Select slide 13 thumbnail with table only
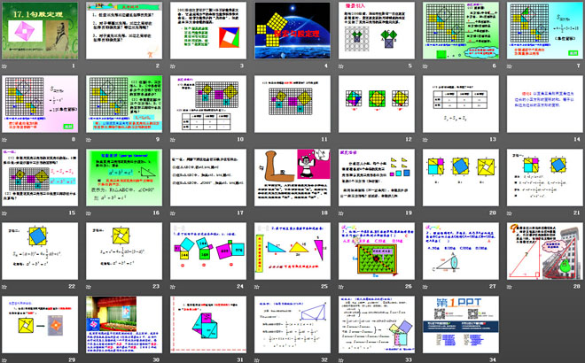 [461, 104]
